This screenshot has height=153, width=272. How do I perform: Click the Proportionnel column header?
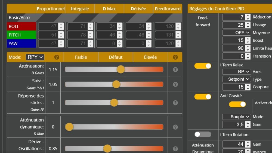pos(51,9)
